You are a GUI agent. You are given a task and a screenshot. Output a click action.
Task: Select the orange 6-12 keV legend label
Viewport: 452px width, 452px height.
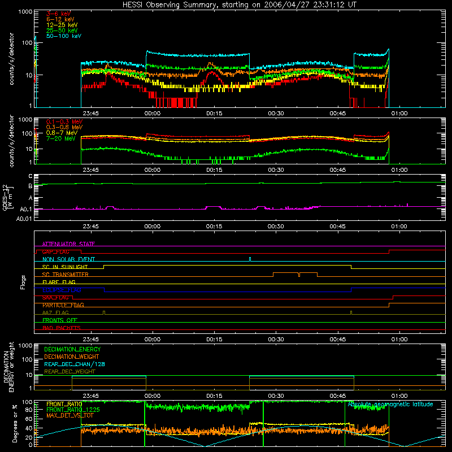click(x=60, y=19)
